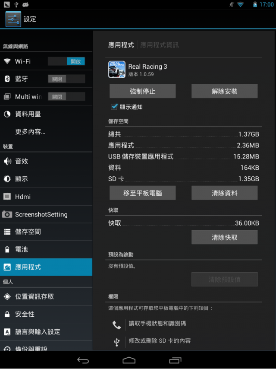Open ScreenshotSetting camera icon
276x369 pixels.
point(7,214)
